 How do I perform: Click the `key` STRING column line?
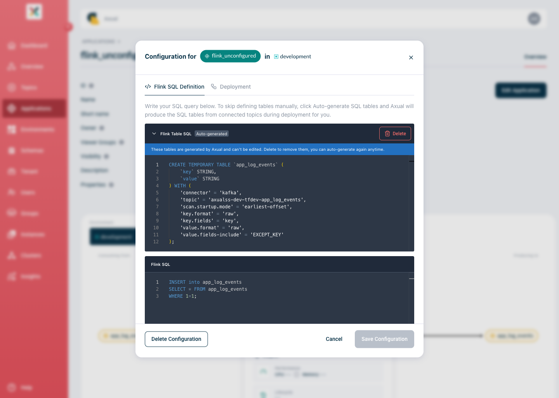pos(198,172)
